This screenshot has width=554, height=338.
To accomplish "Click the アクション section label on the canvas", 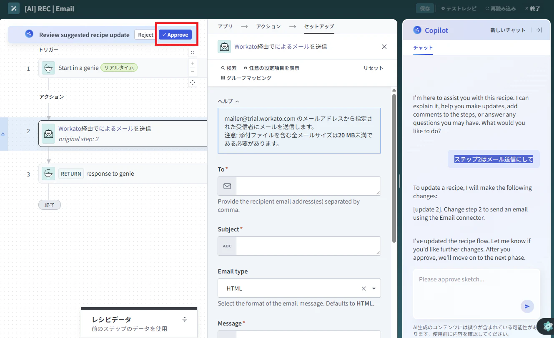I will click(x=52, y=97).
